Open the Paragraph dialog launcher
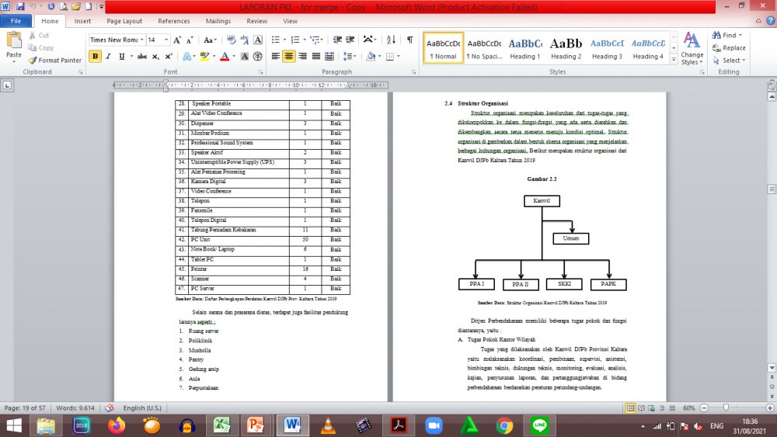 [414, 72]
